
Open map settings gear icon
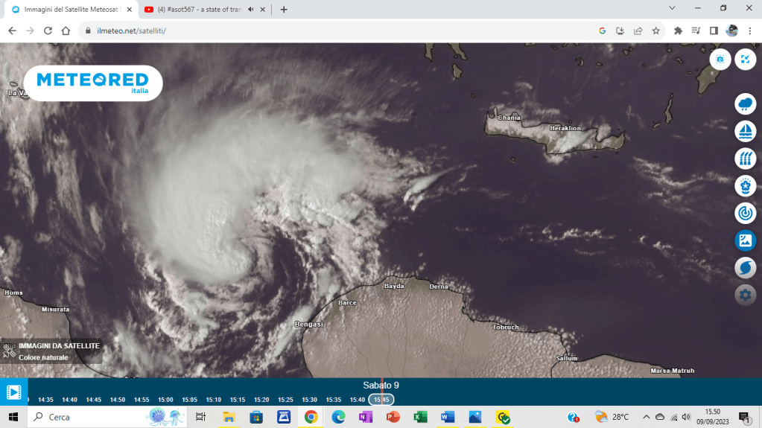click(x=746, y=295)
